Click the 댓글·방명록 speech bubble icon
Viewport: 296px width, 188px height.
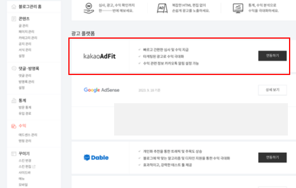pos(14,68)
